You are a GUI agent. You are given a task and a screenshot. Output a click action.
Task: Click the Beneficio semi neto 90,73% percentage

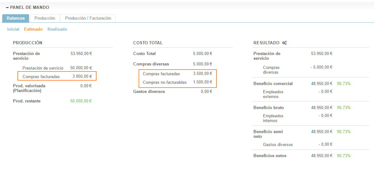344,132
